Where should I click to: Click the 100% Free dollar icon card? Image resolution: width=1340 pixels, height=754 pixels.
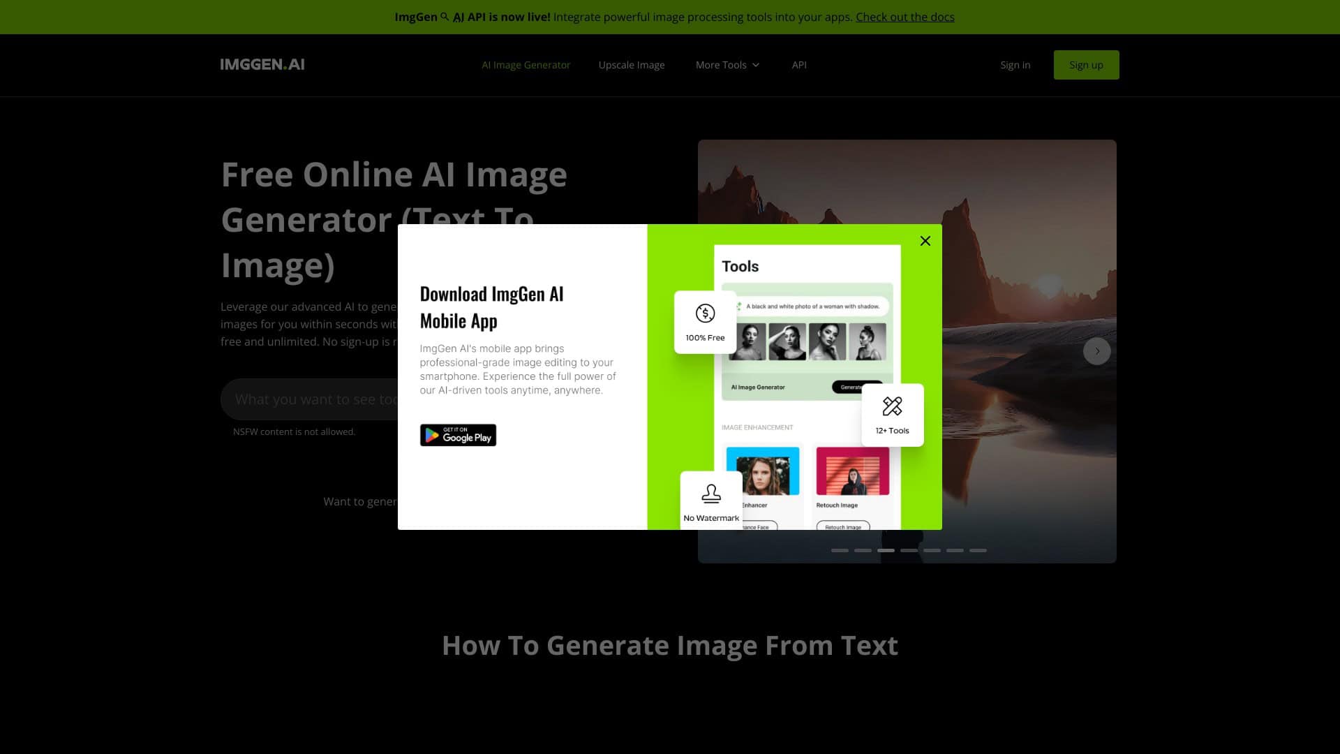705,322
